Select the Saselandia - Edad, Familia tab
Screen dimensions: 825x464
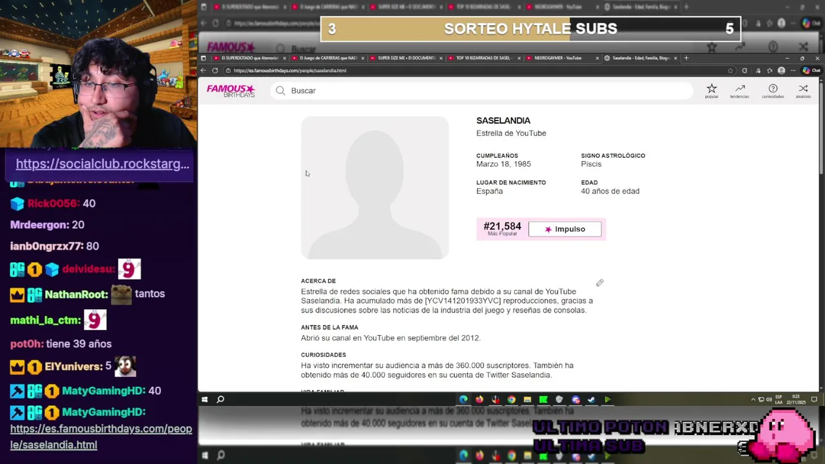641,58
